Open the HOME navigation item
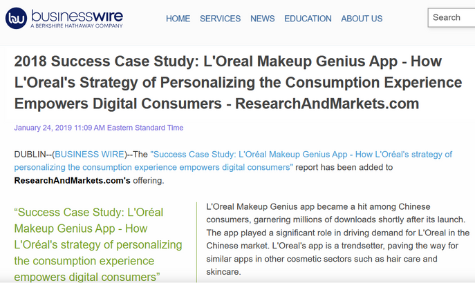The image size is (475, 283). [178, 19]
